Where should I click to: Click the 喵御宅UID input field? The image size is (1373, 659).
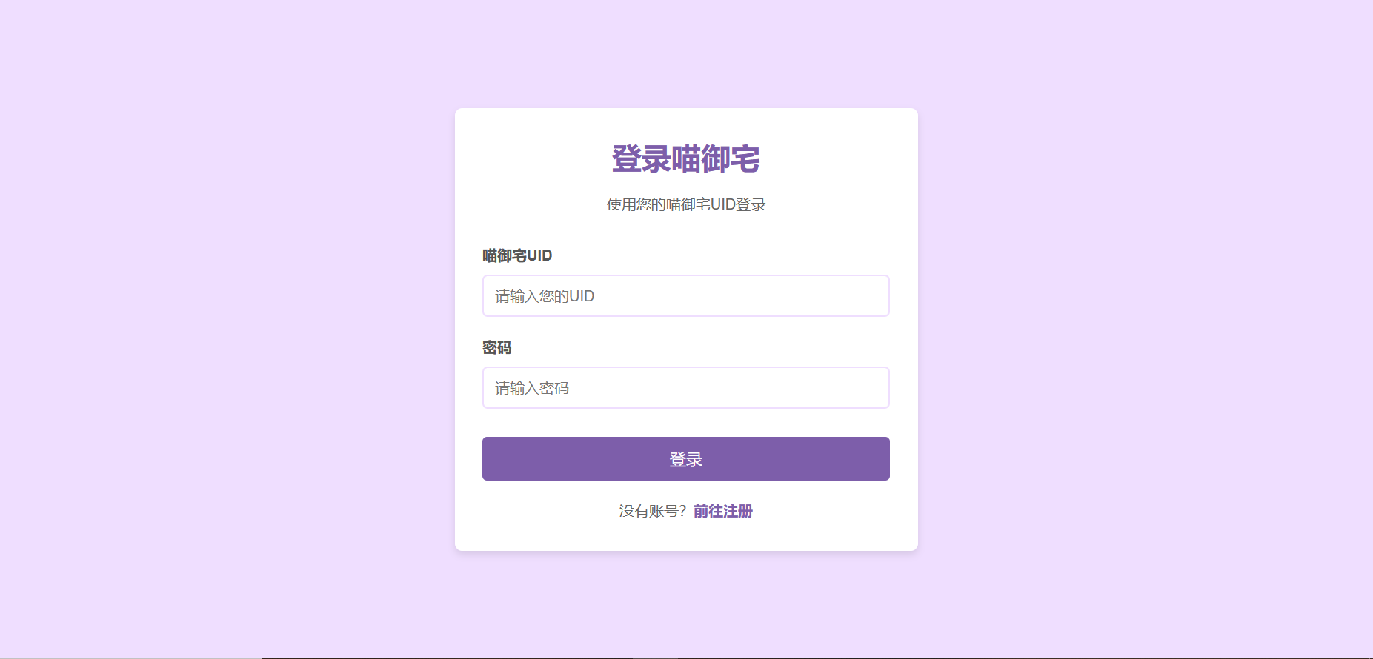685,295
